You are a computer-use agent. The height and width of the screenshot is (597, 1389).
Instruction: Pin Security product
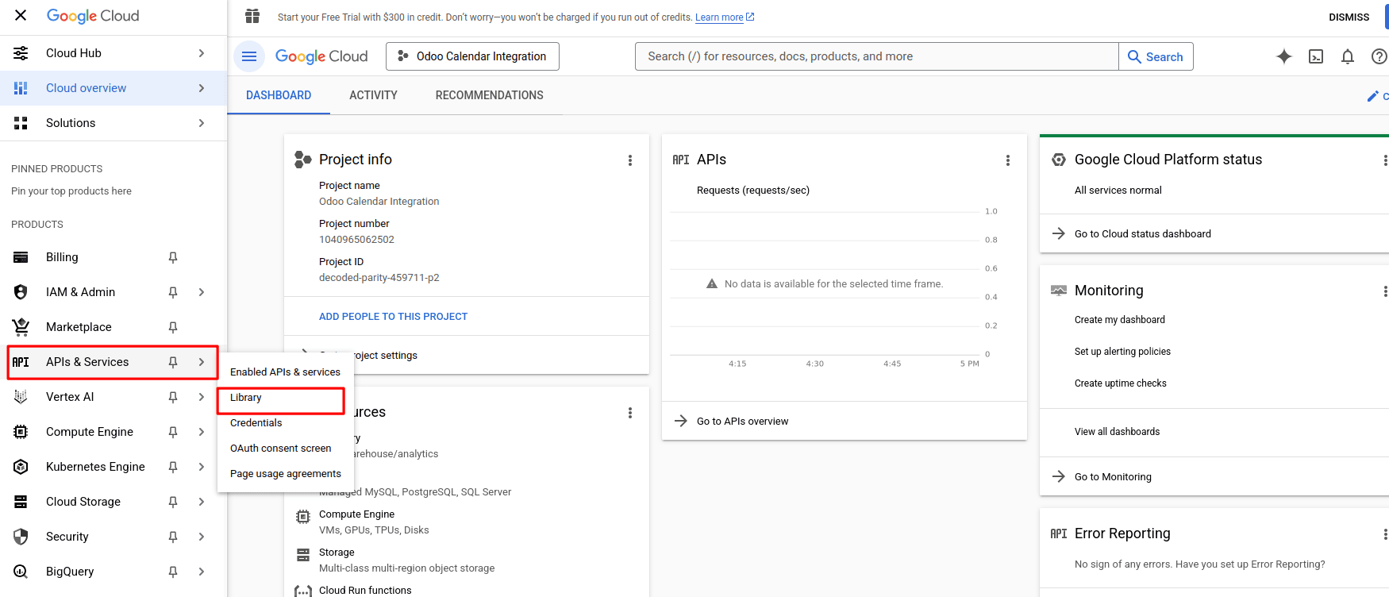point(173,537)
